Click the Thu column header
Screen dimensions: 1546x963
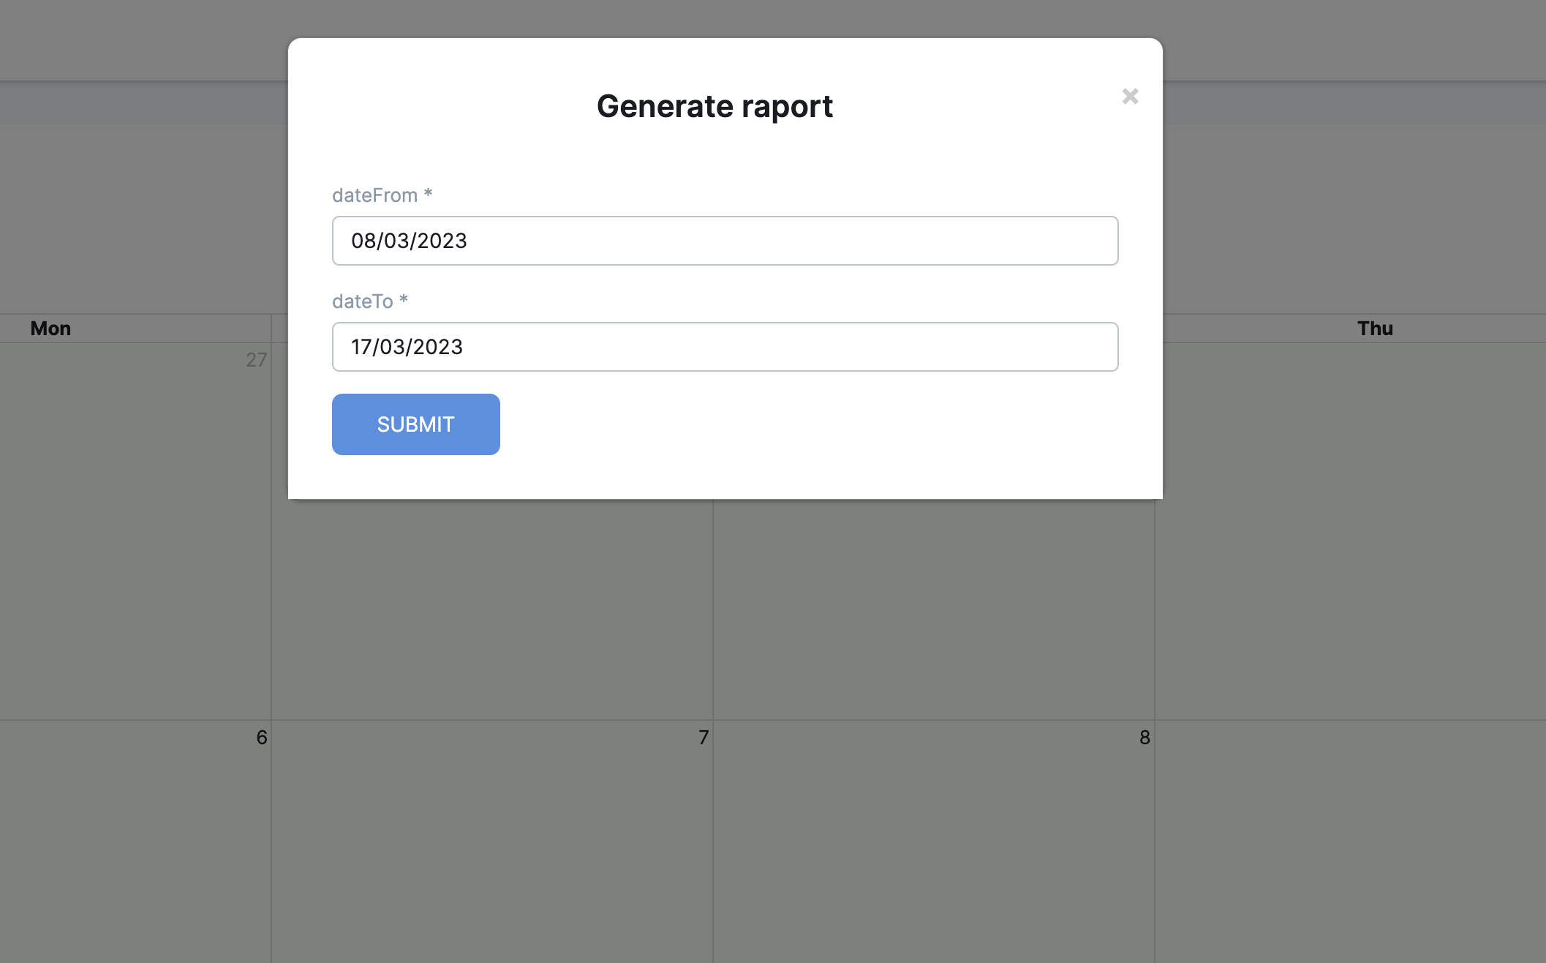(x=1375, y=329)
